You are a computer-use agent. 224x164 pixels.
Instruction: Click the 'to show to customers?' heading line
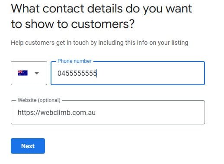coord(73,24)
